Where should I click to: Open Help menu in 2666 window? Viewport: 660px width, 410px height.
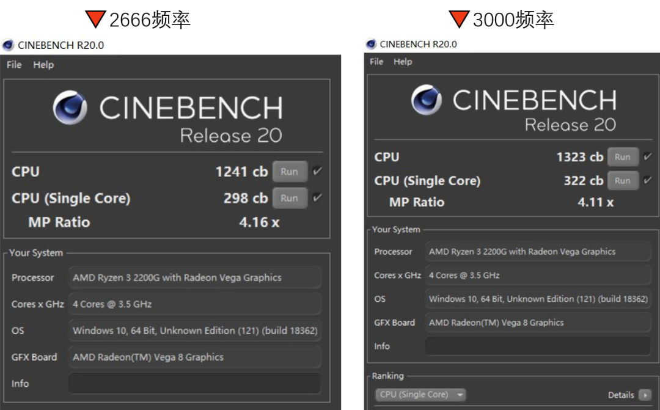(43, 65)
